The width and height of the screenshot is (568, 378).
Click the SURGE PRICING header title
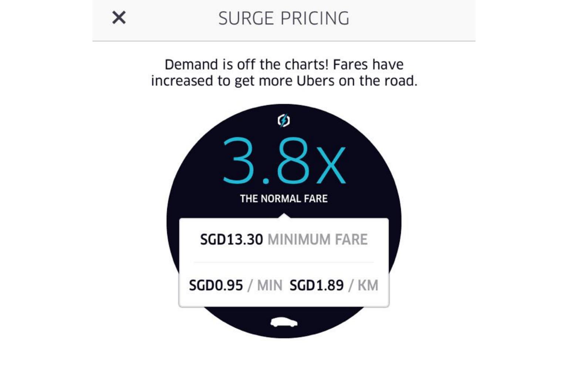click(284, 18)
